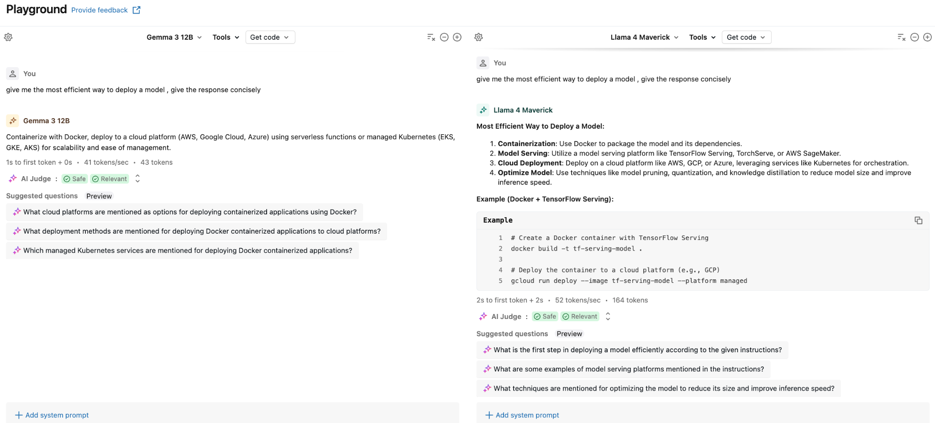Expand AI Judge details under Gemma response
The height and width of the screenshot is (423, 935).
(137, 179)
